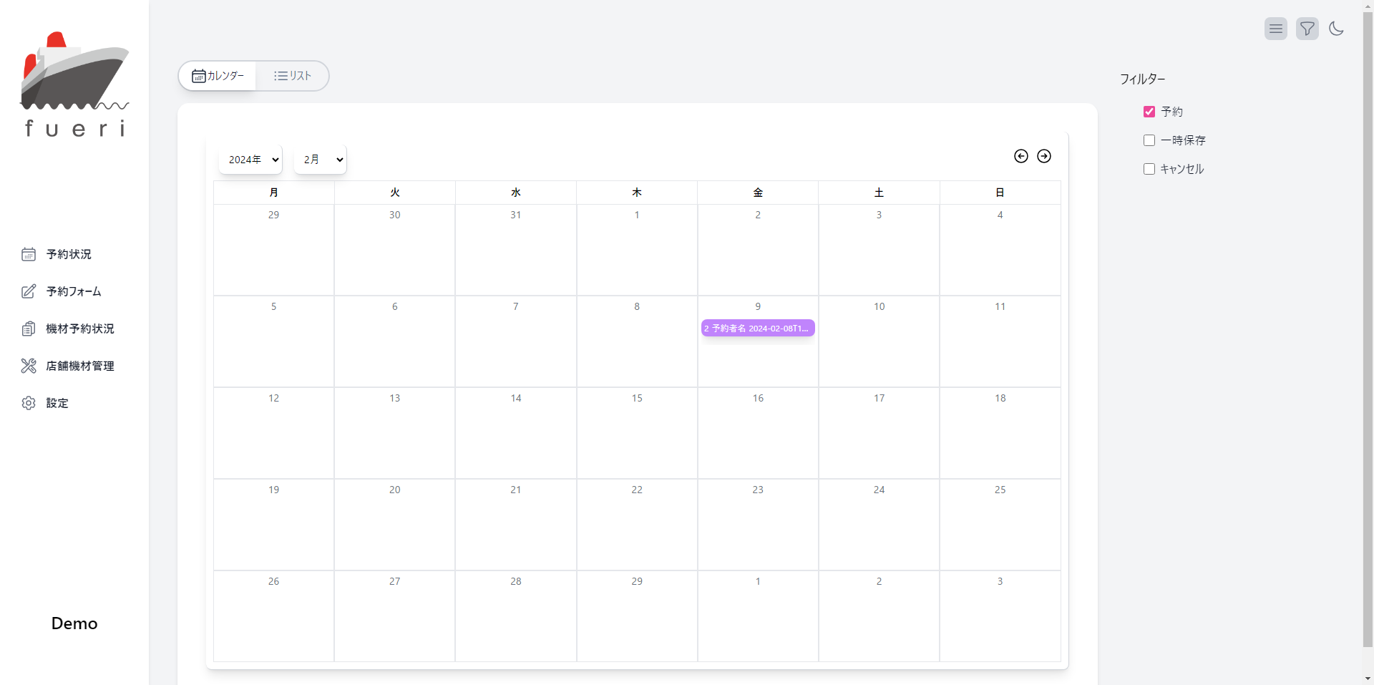Enable the キャンセル filter checkbox
This screenshot has height=685, width=1374.
click(1149, 169)
